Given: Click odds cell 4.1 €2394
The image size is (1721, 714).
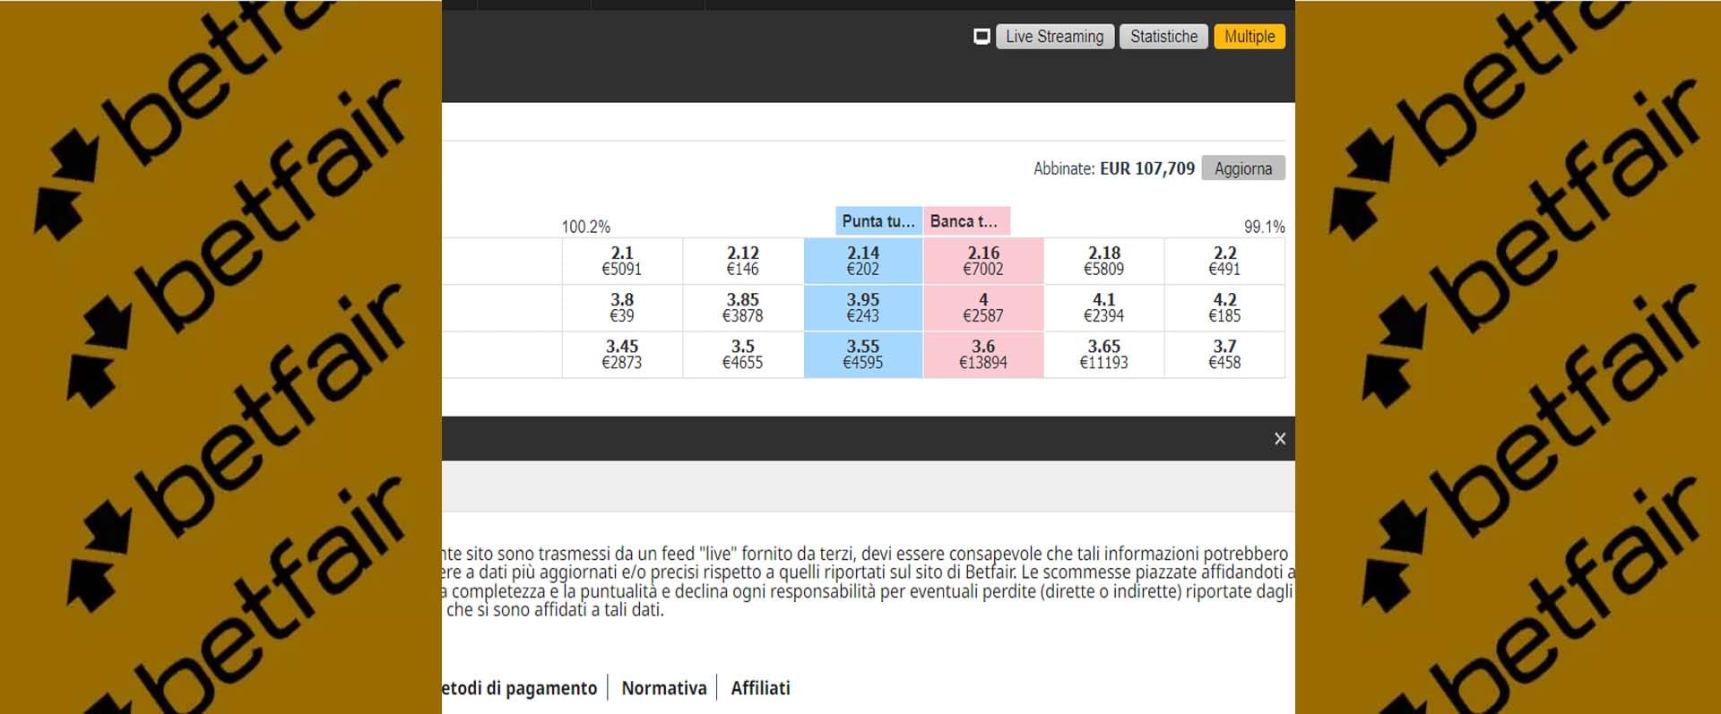Looking at the screenshot, I should click(x=1104, y=307).
